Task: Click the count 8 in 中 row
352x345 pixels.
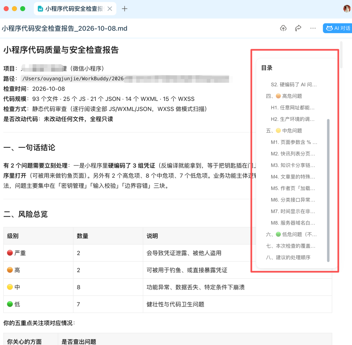Action: 78,287
